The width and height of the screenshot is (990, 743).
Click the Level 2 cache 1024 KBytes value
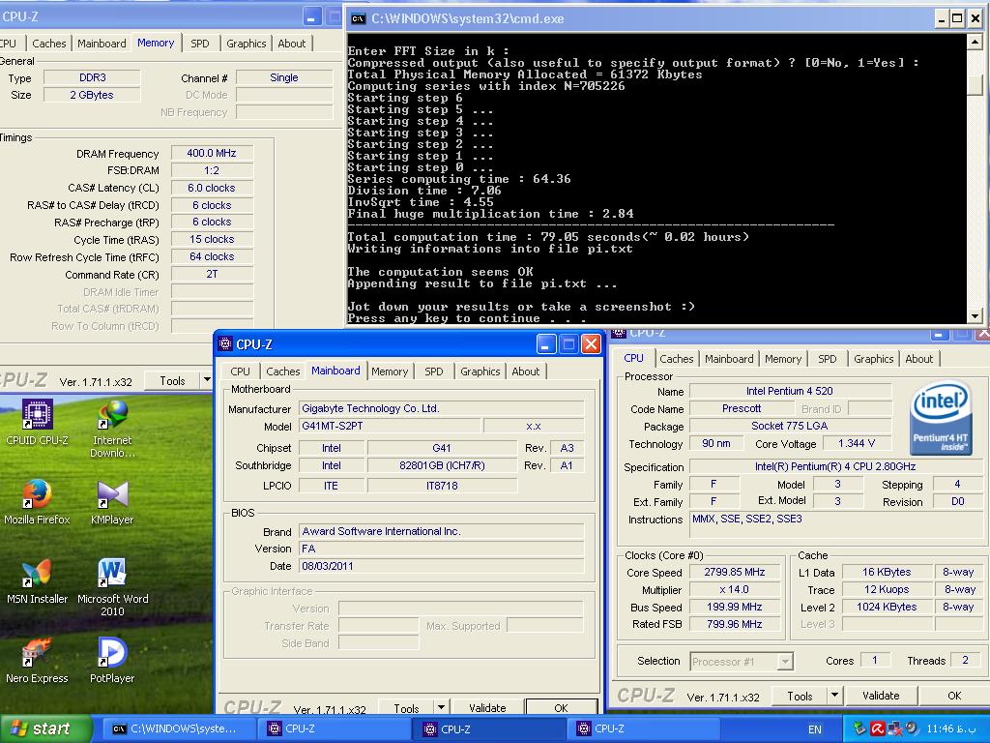click(x=887, y=608)
